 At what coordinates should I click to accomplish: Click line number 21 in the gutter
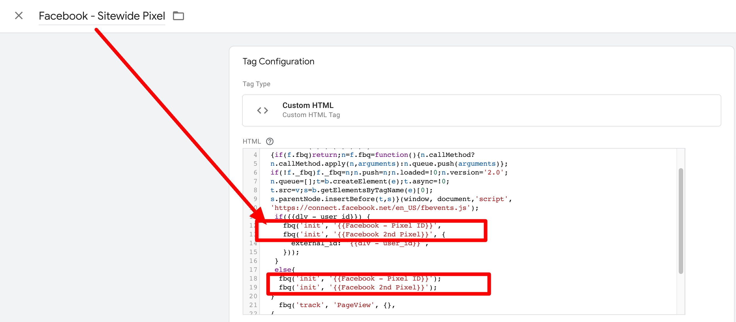tap(253, 305)
